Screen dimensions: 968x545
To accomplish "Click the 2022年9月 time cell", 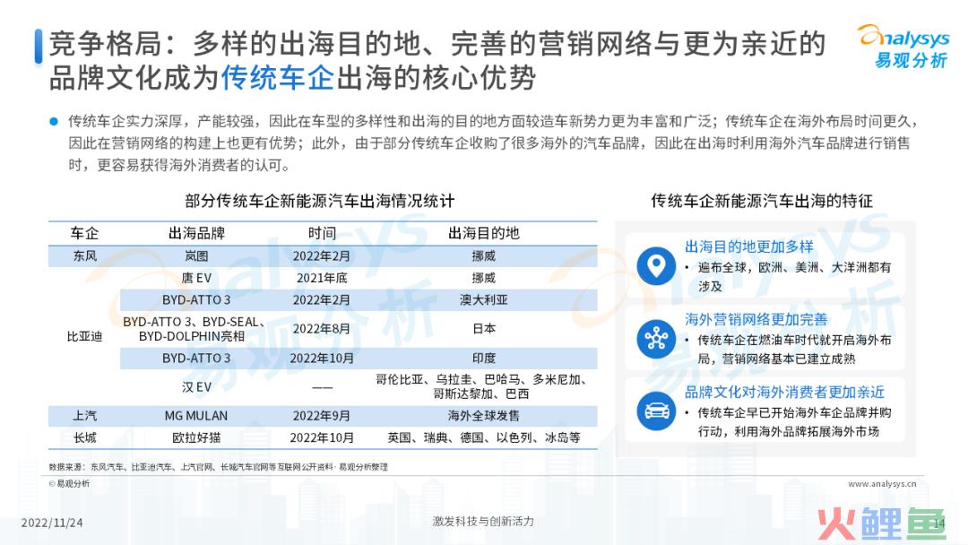I will tap(322, 415).
